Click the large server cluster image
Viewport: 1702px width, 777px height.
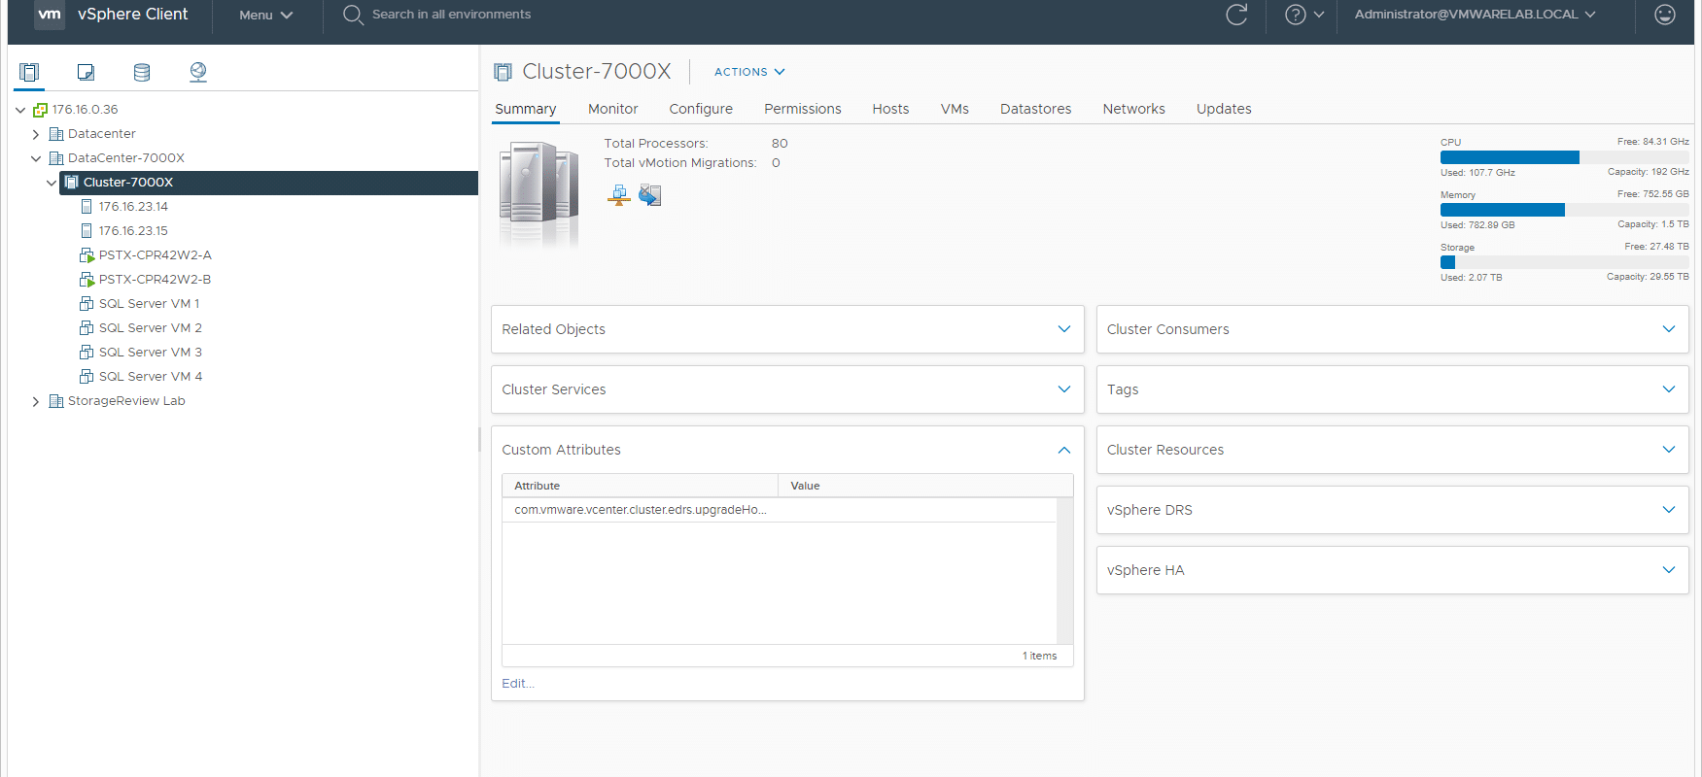(539, 193)
